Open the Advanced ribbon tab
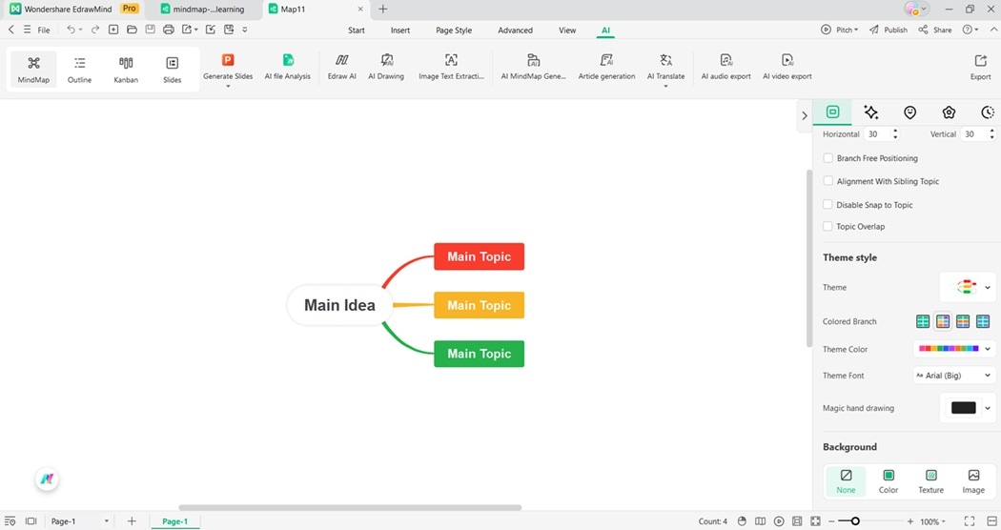1001x530 pixels. click(x=515, y=30)
